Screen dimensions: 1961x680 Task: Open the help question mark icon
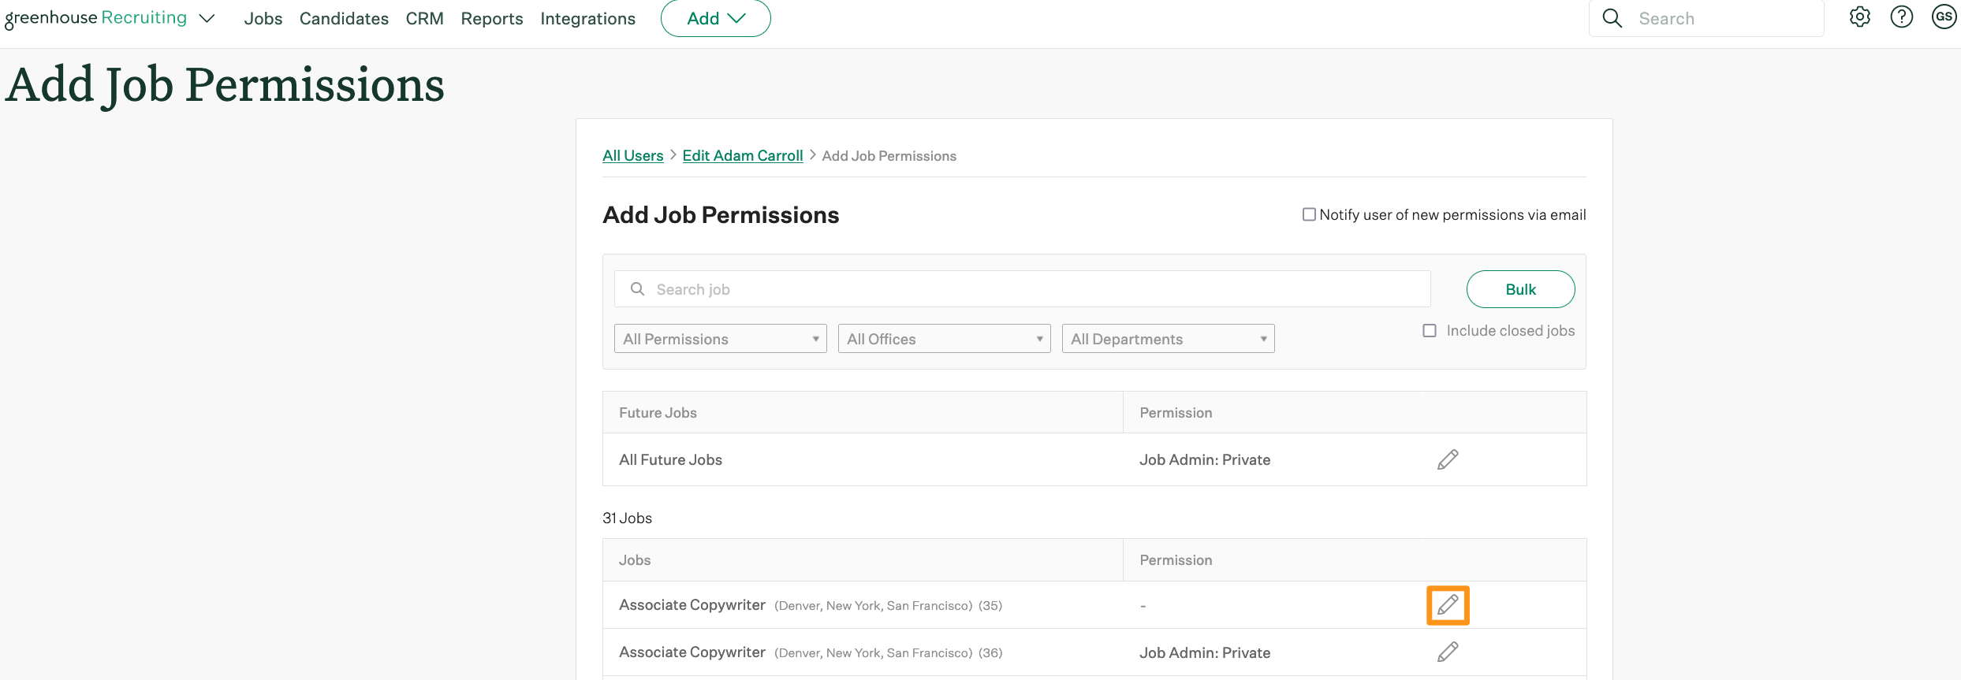pyautogui.click(x=1901, y=17)
